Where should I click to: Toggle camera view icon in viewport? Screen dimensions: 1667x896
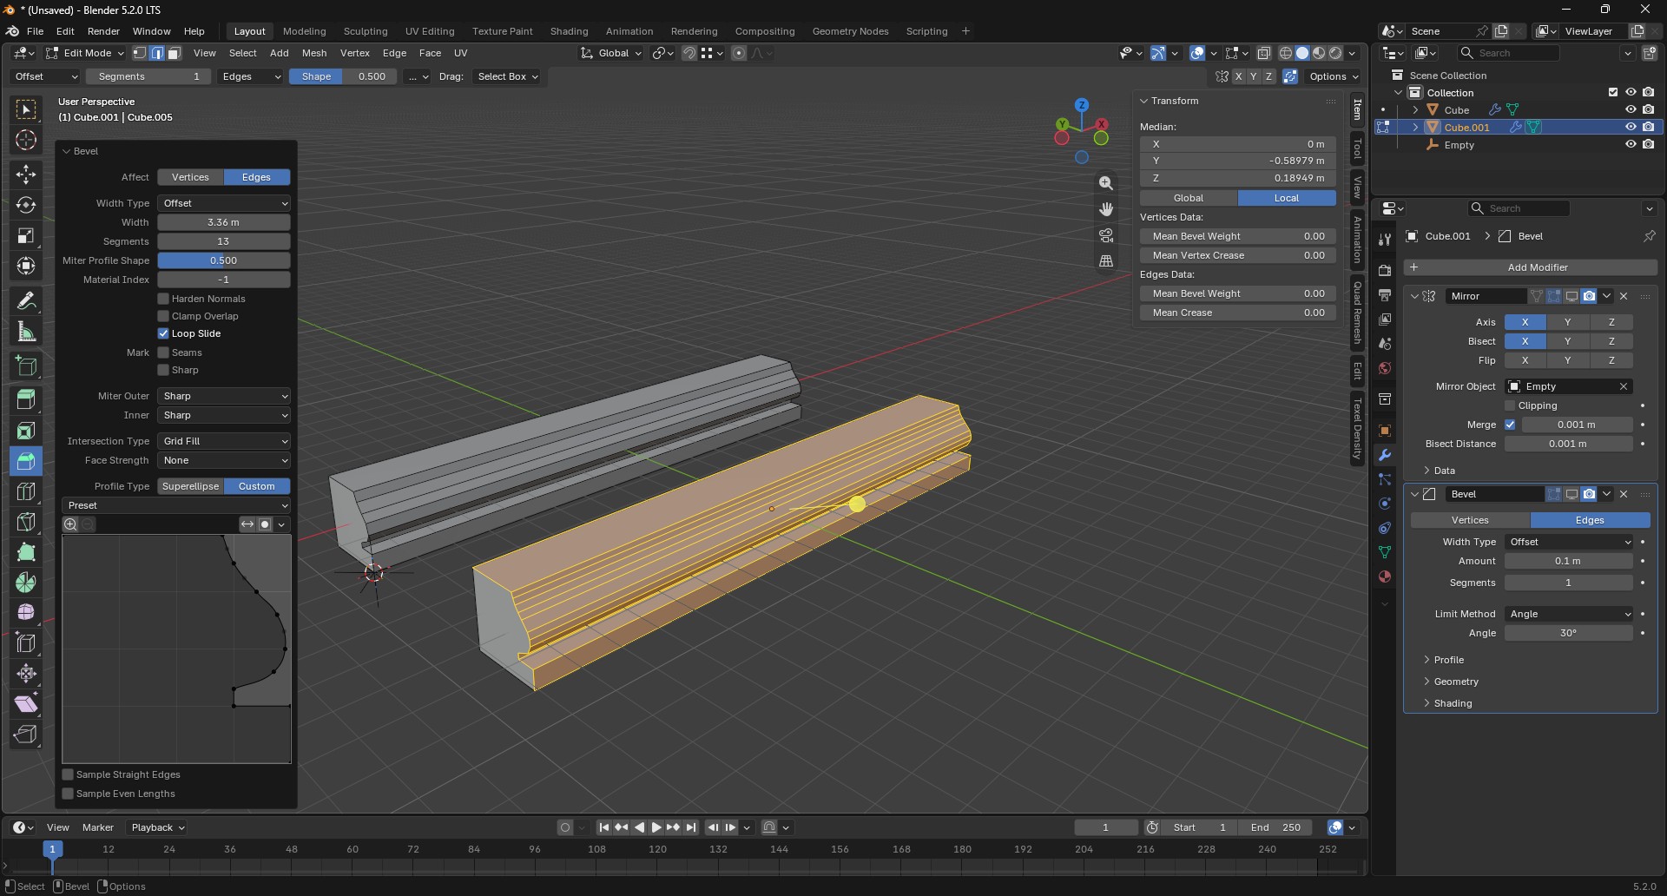pos(1106,235)
